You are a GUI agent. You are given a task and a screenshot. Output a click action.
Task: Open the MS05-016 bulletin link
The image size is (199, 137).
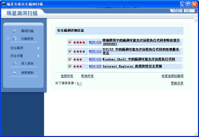(x=95, y=59)
